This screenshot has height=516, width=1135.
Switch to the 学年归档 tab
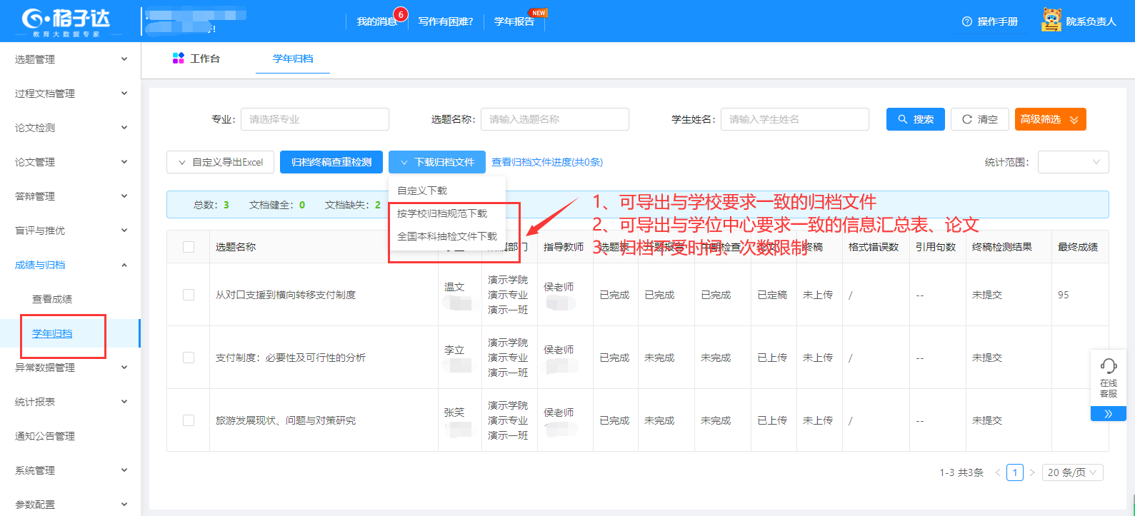293,59
